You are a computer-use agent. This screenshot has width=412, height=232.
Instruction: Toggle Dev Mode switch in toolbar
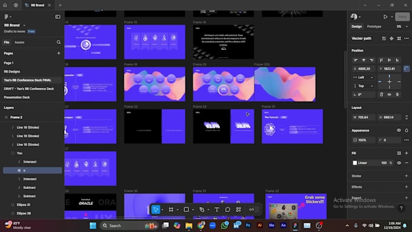coord(251,210)
